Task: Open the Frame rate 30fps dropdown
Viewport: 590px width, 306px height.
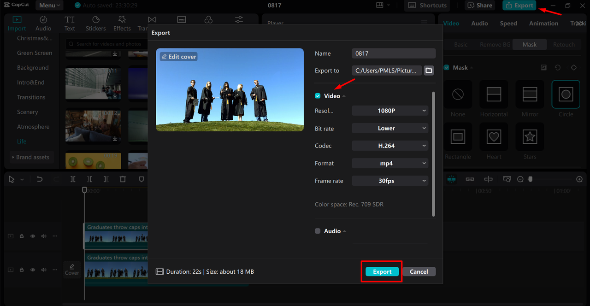Action: click(390, 181)
